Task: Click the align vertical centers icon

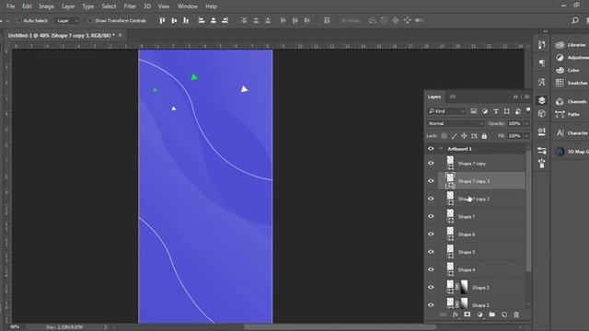Action: click(x=174, y=20)
